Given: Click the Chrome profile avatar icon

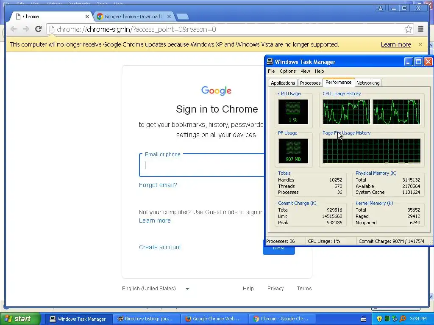Looking at the screenshot, I should [381, 8].
